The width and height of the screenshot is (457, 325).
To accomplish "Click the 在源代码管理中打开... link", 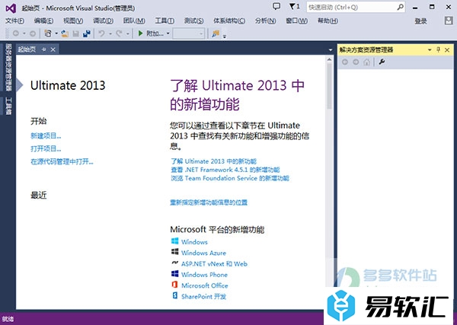I will click(62, 161).
